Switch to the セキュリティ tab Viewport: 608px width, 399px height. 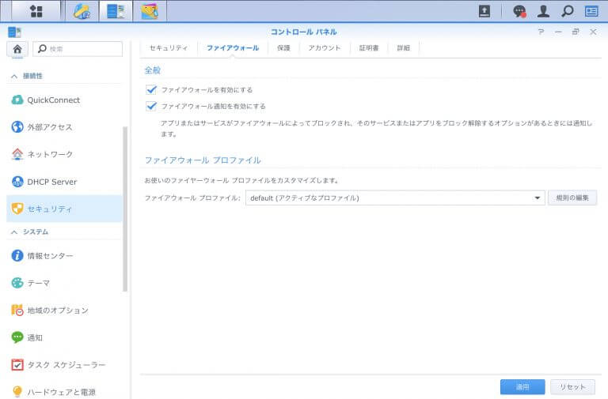(169, 48)
